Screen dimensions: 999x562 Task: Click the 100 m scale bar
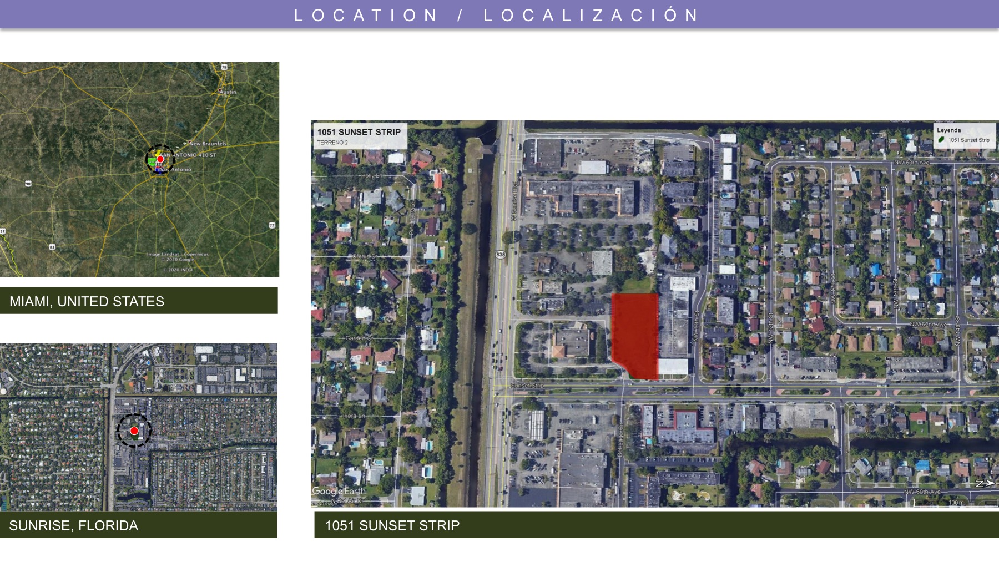(955, 503)
